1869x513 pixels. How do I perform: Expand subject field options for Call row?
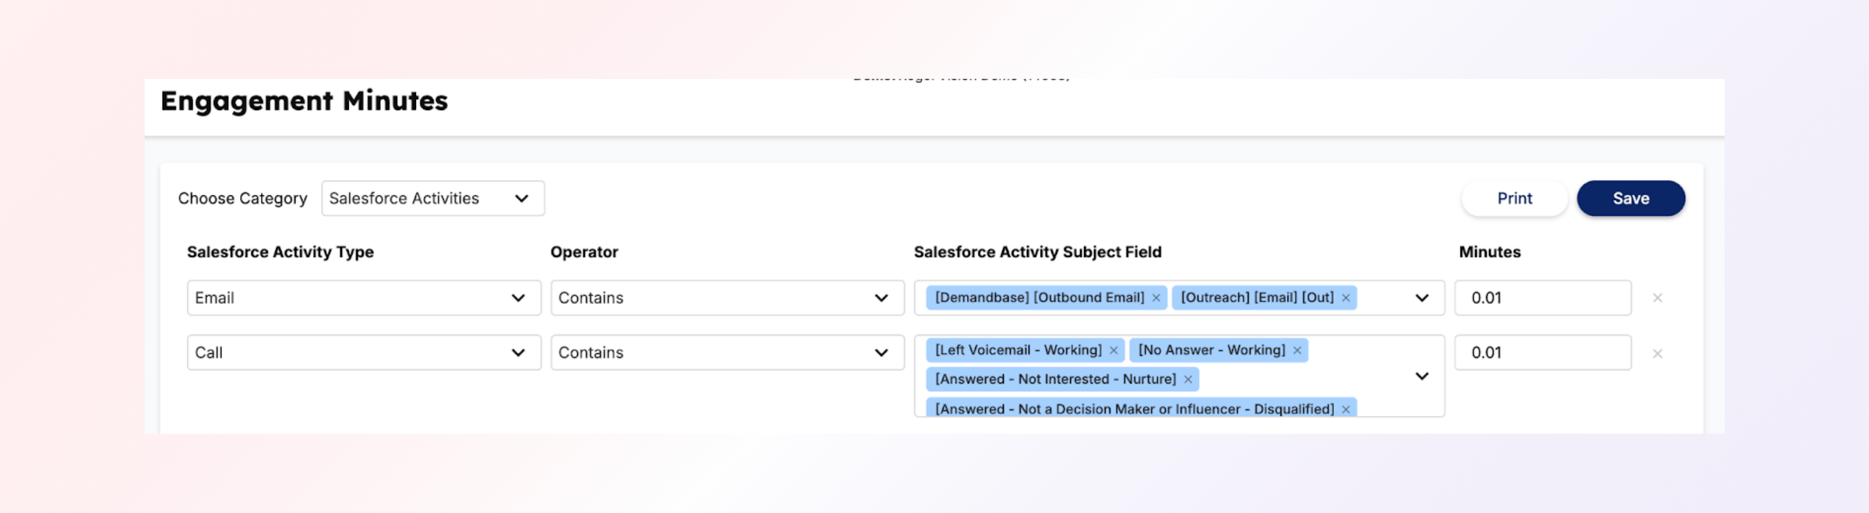pos(1421,376)
